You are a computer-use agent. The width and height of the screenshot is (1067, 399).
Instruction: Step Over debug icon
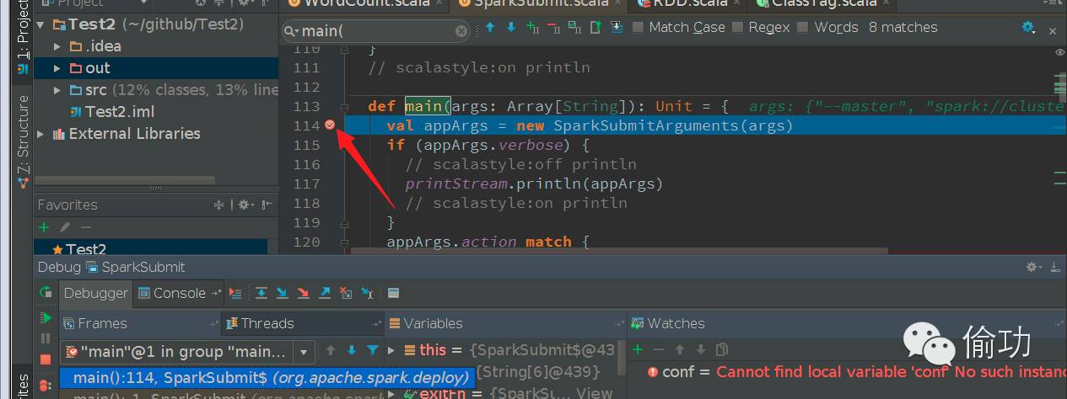(x=261, y=293)
